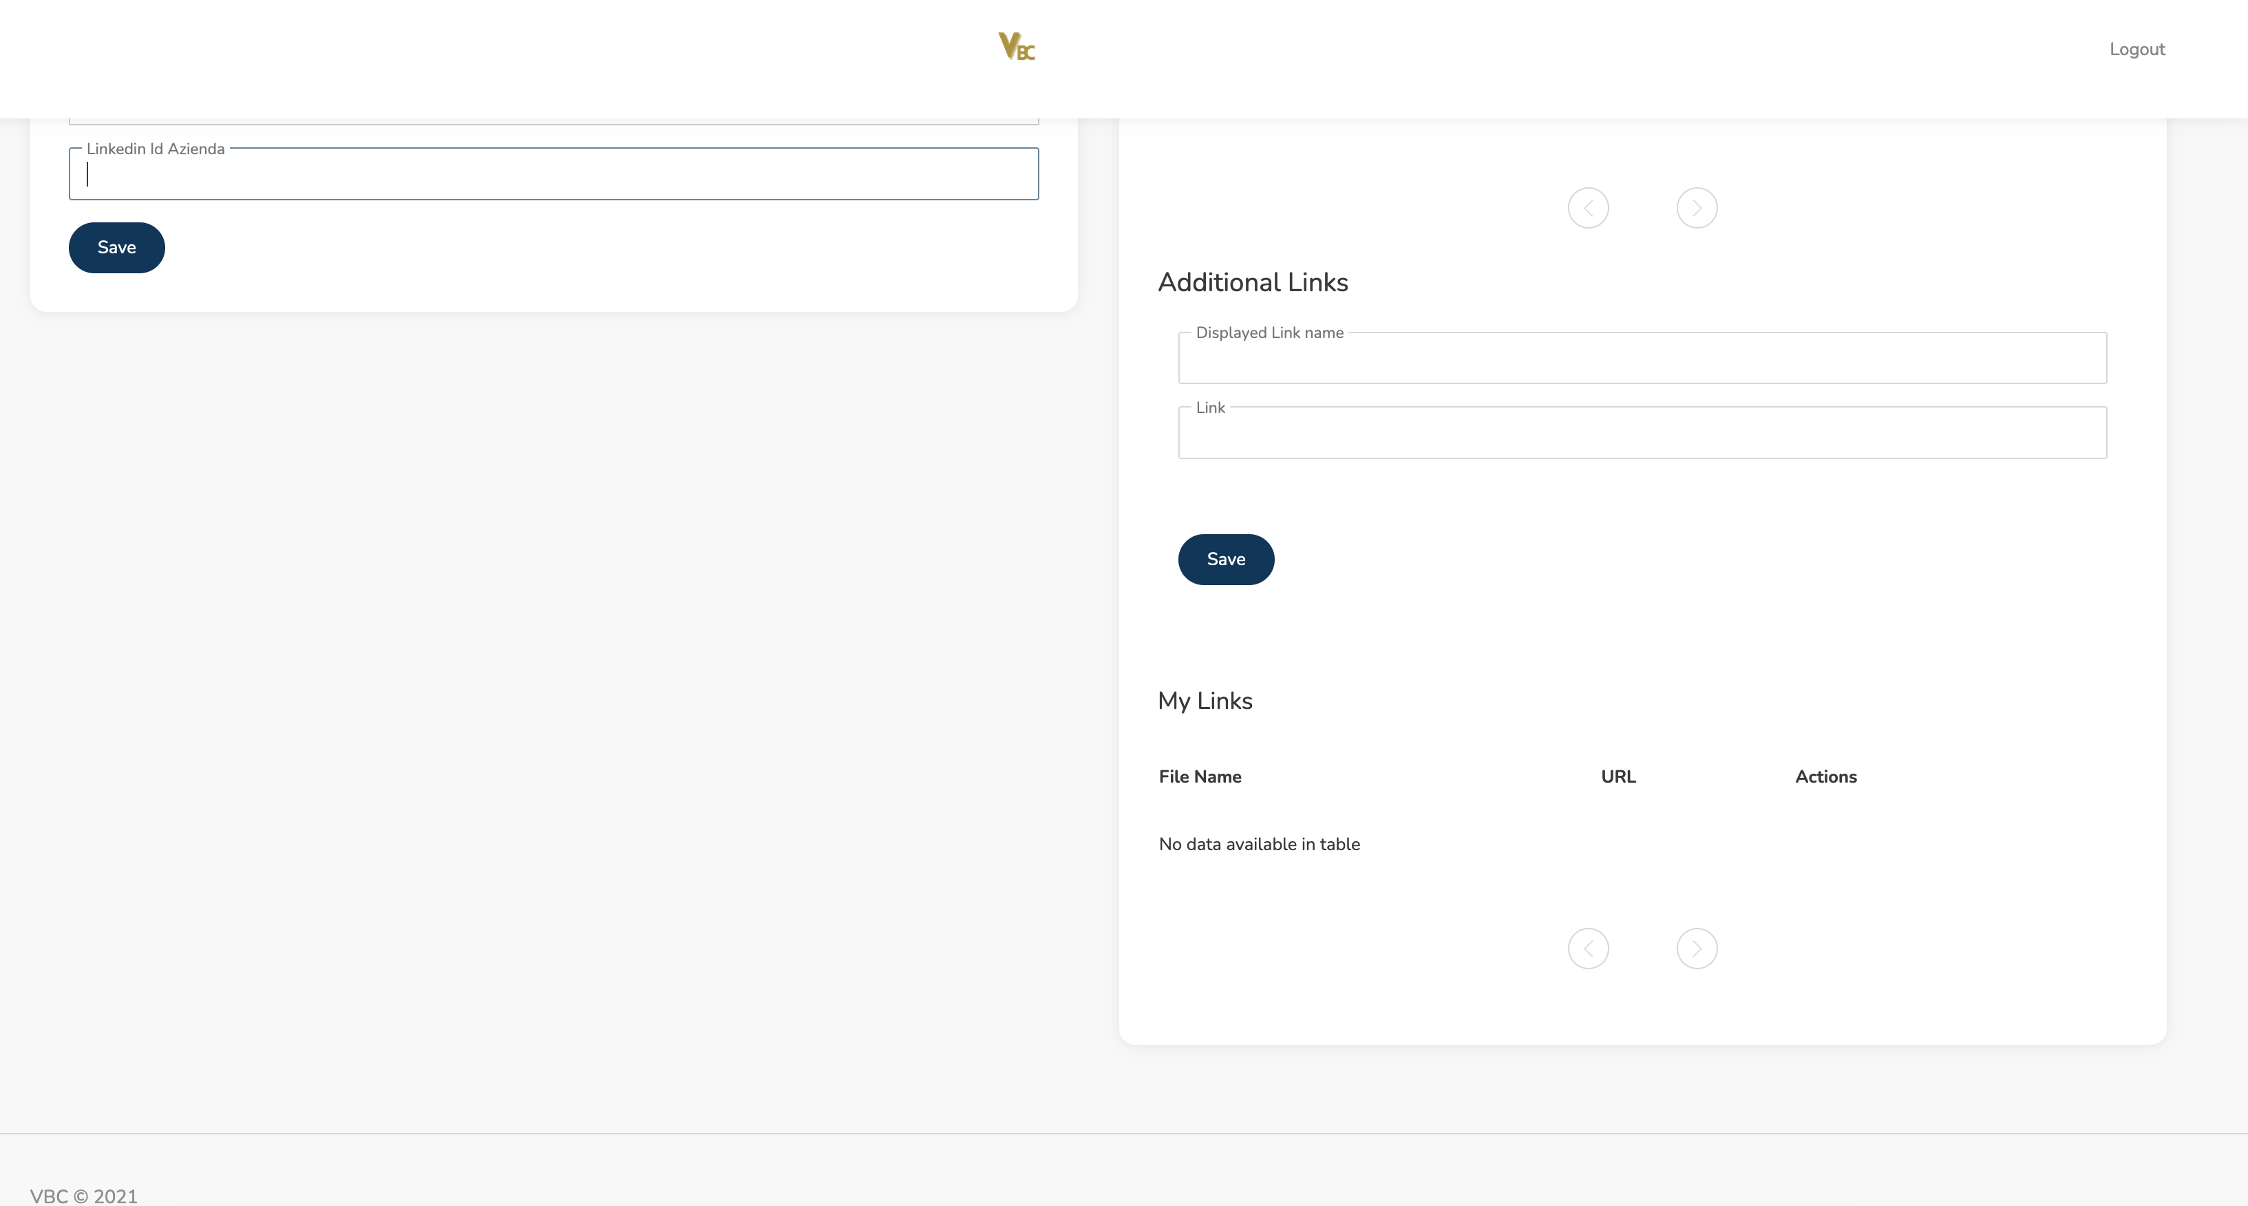Click the My Links heading
The height and width of the screenshot is (1206, 2248).
(x=1205, y=701)
